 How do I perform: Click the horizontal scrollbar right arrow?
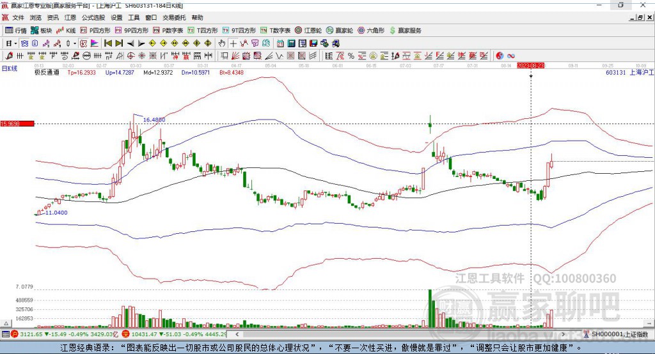pyautogui.click(x=563, y=334)
